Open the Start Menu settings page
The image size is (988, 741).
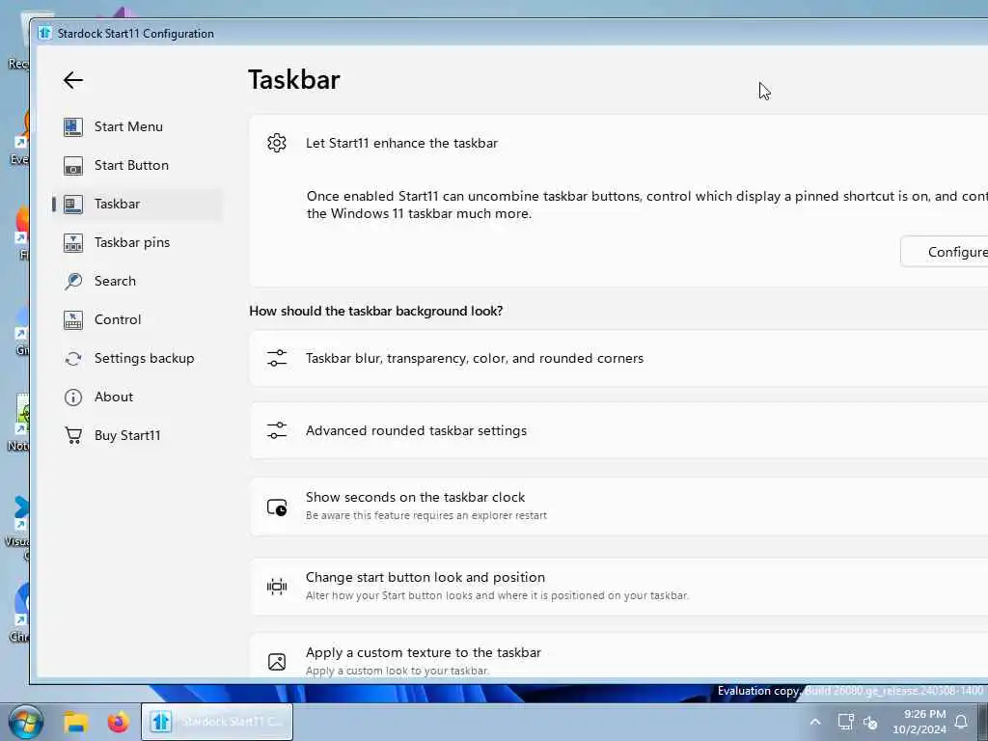138,126
